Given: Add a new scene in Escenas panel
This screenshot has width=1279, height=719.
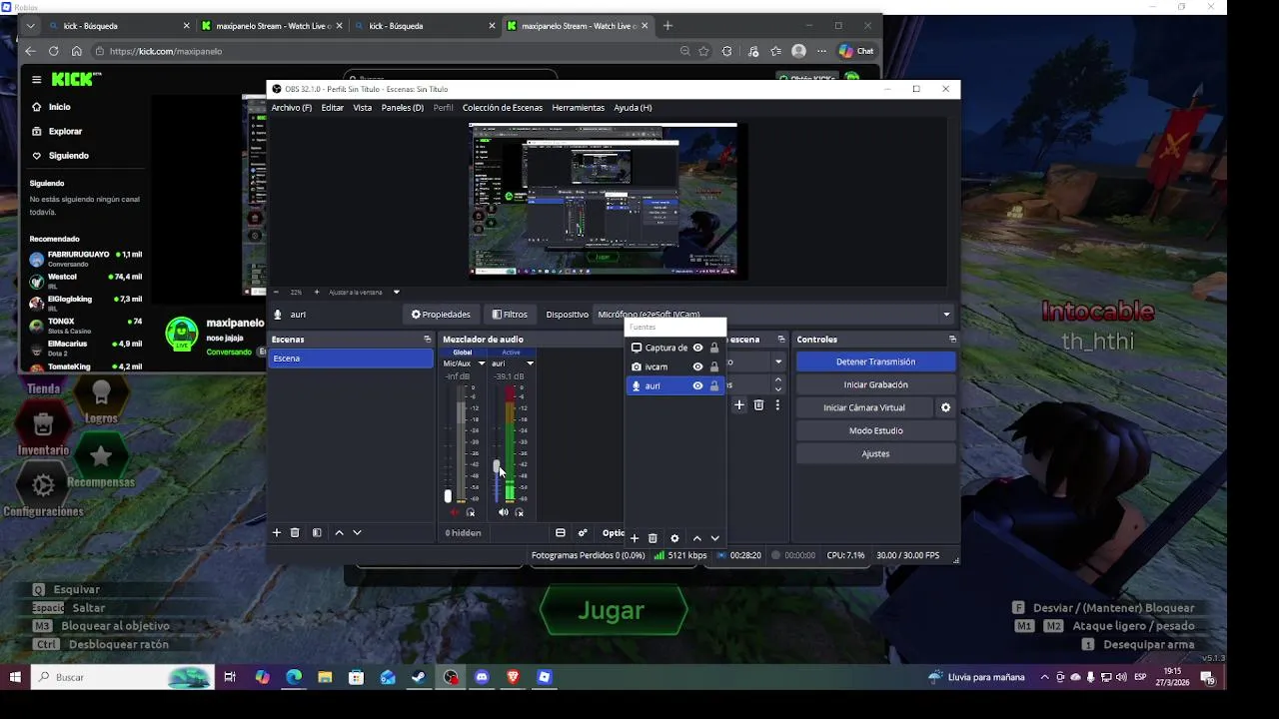Looking at the screenshot, I should (277, 532).
